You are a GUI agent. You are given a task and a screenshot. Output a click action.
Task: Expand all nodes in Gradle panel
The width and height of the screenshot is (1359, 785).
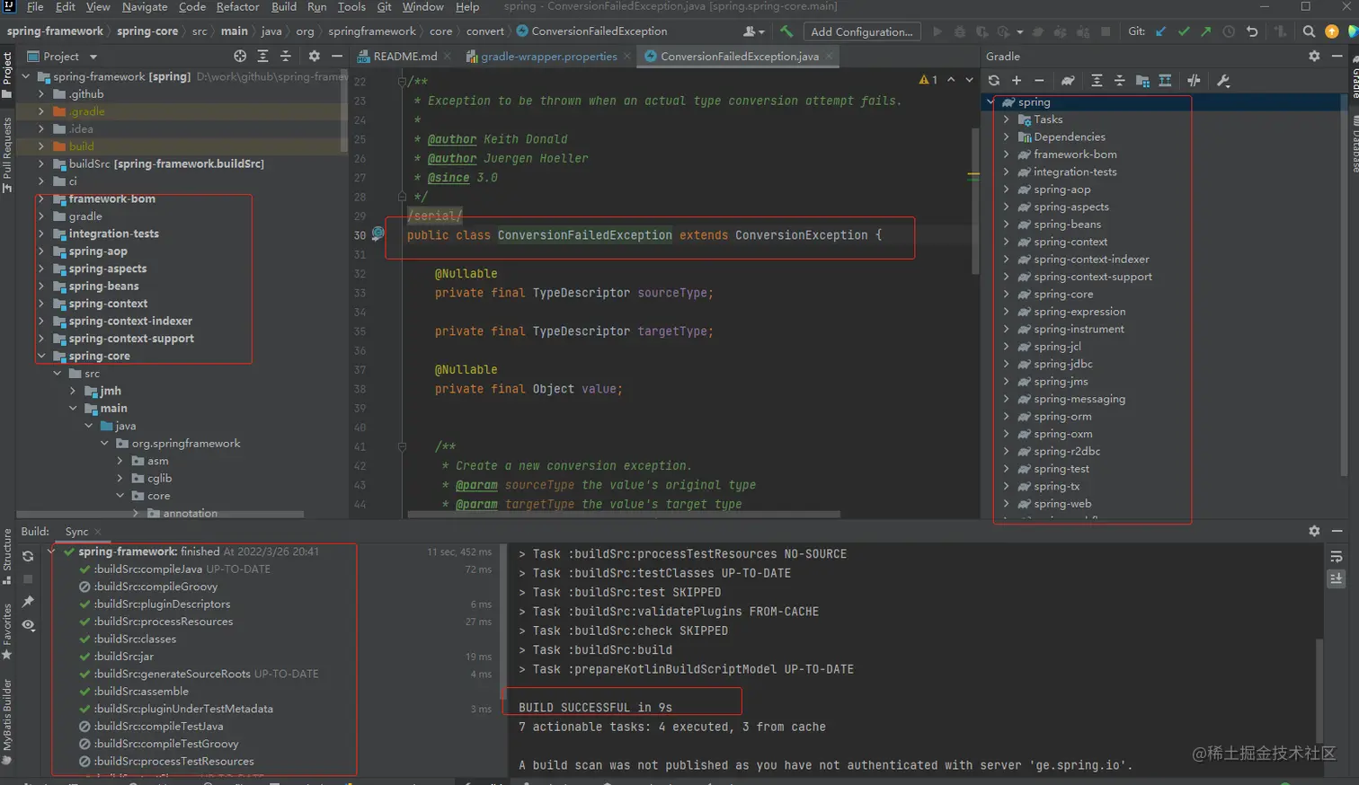[1097, 81]
